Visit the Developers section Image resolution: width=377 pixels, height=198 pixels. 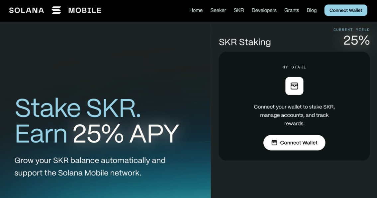click(264, 10)
